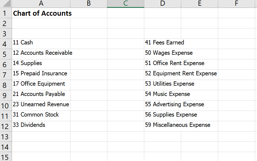Select row 12 header
Viewport: 257px width, 161px height.
coord(6,126)
